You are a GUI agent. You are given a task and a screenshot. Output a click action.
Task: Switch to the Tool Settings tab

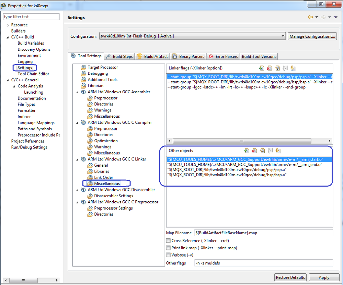86,56
